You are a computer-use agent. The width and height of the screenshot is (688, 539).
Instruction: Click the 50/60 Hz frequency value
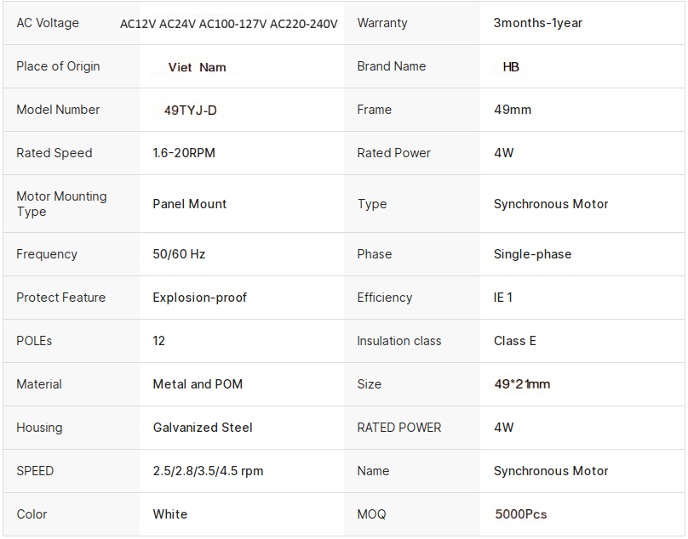point(179,254)
